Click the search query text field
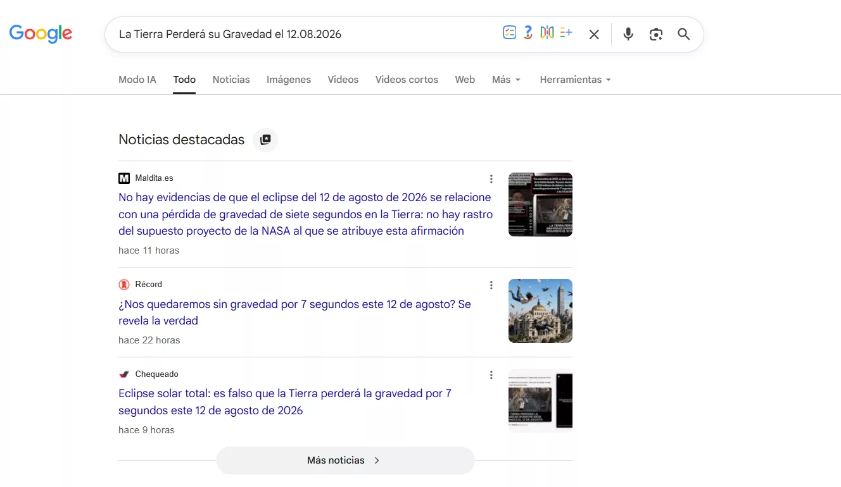This screenshot has height=487, width=841. (304, 34)
